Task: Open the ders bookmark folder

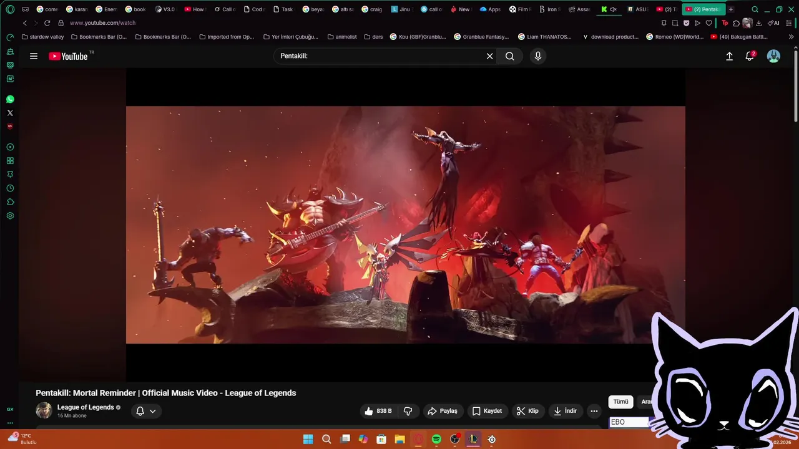Action: (373, 37)
